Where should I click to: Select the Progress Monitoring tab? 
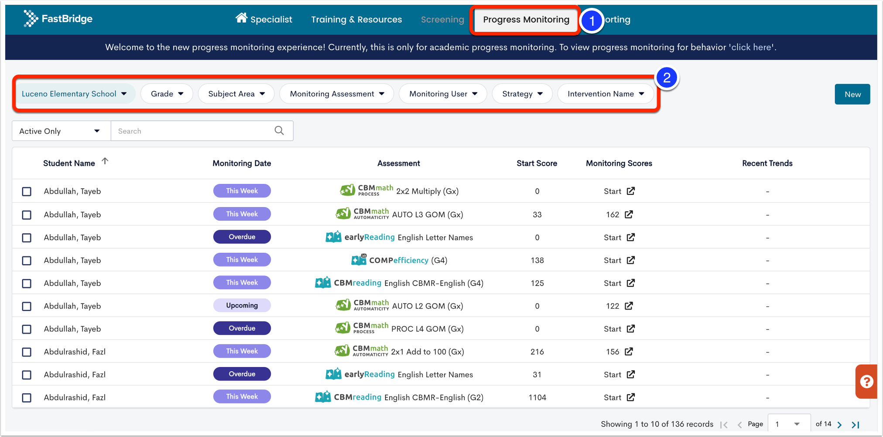tap(526, 19)
